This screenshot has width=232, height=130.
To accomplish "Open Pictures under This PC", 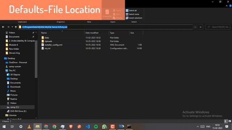I will [14, 95].
